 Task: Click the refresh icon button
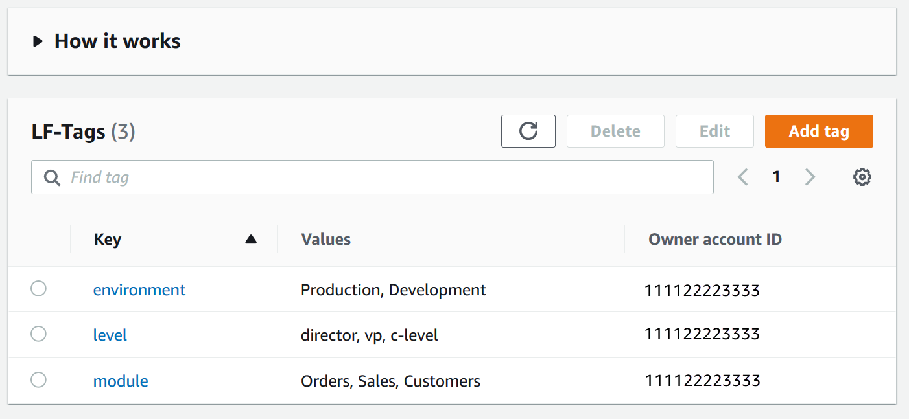tap(528, 131)
